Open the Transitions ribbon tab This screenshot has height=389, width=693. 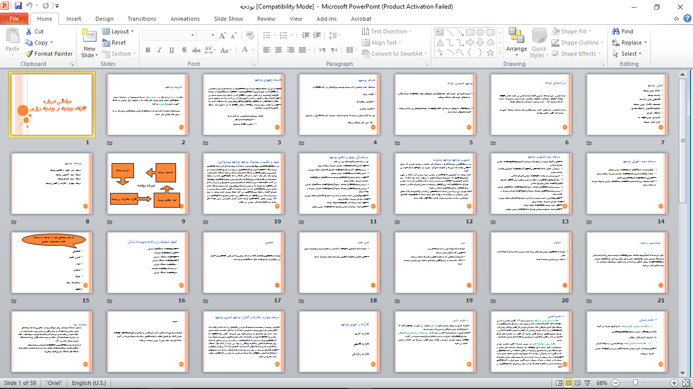(x=142, y=19)
